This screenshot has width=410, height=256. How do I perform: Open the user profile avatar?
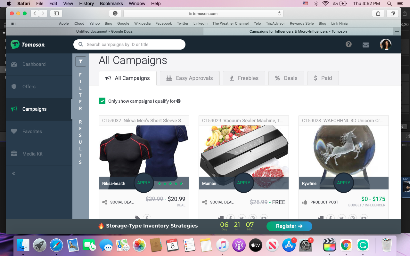[386, 44]
